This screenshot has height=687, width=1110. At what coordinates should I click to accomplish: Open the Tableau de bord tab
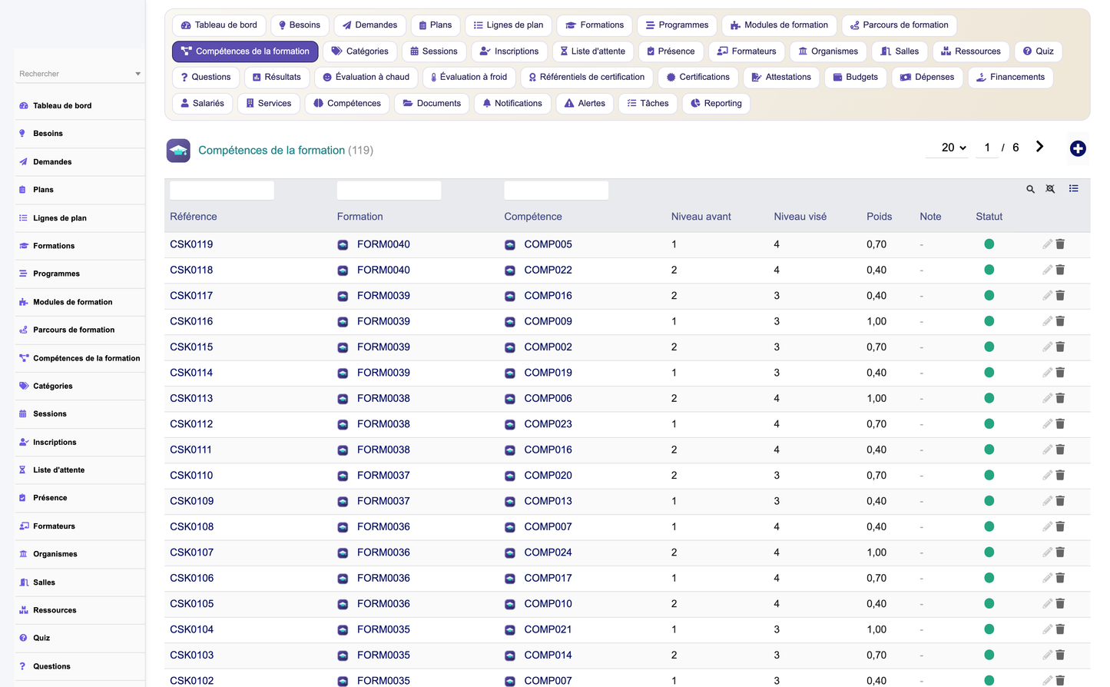(x=219, y=25)
